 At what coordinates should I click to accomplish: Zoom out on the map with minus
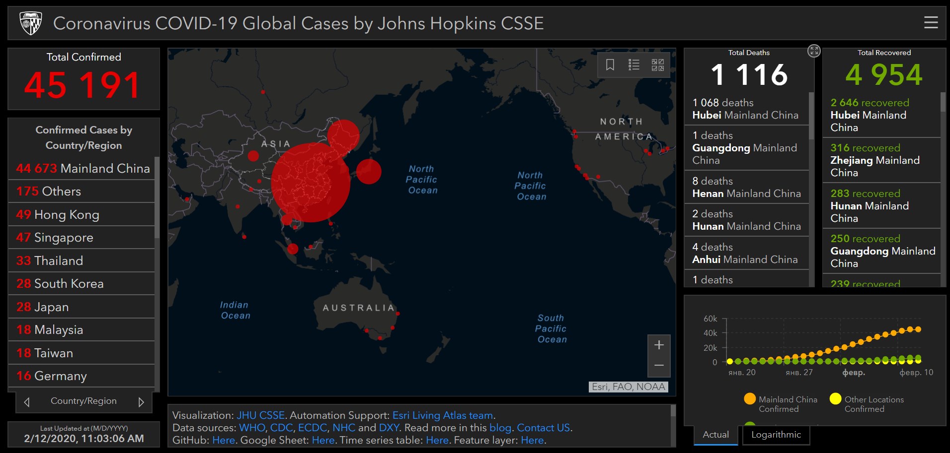659,366
